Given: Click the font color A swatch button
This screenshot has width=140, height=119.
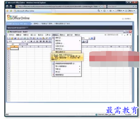Looking at the screenshot, I should (83, 42).
